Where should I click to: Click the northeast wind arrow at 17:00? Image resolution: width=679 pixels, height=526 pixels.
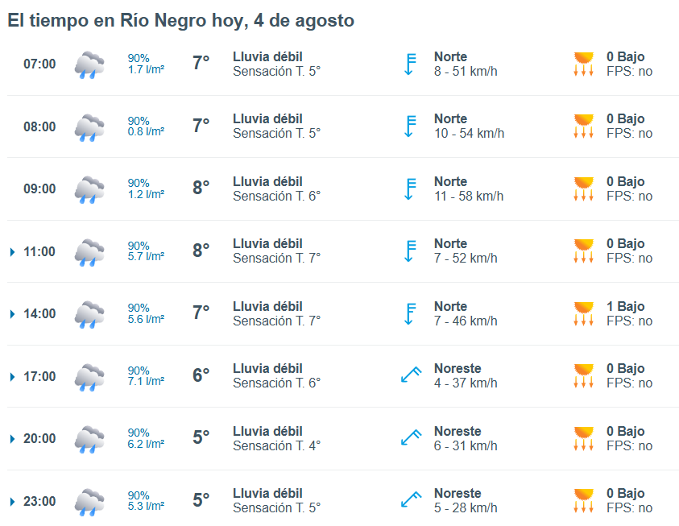(411, 375)
